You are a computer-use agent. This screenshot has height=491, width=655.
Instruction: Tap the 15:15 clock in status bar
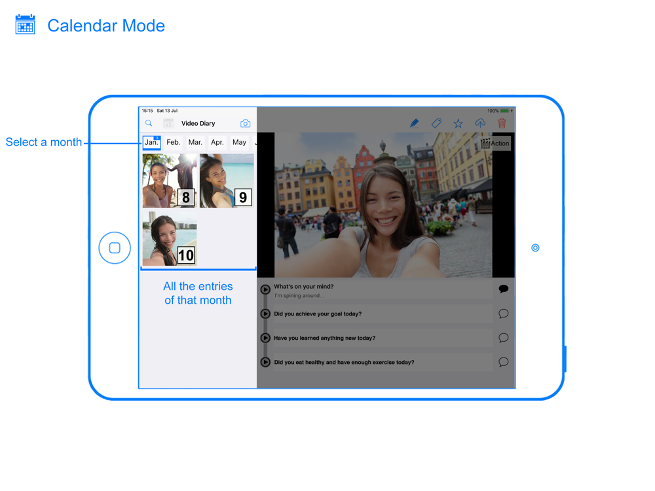pos(147,111)
